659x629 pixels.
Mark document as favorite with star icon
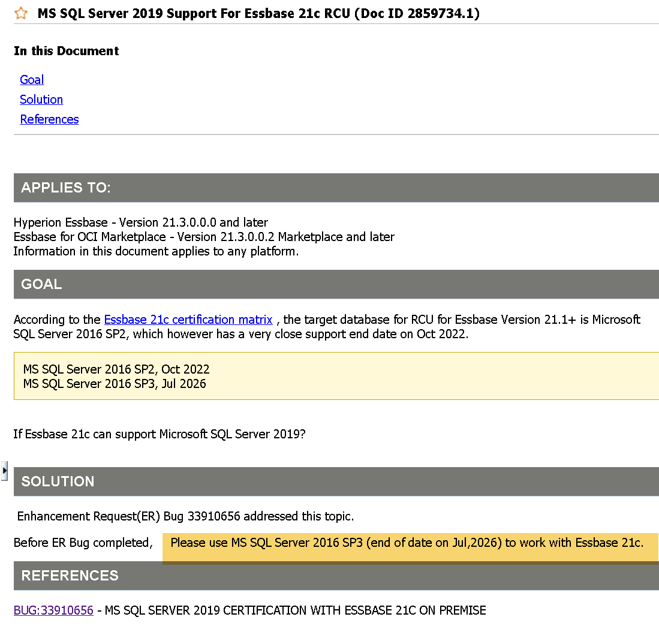coord(20,13)
